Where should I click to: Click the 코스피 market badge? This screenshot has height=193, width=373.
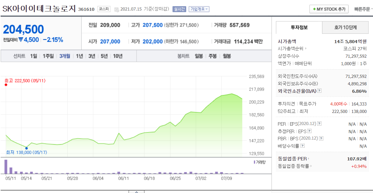tap(104, 9)
